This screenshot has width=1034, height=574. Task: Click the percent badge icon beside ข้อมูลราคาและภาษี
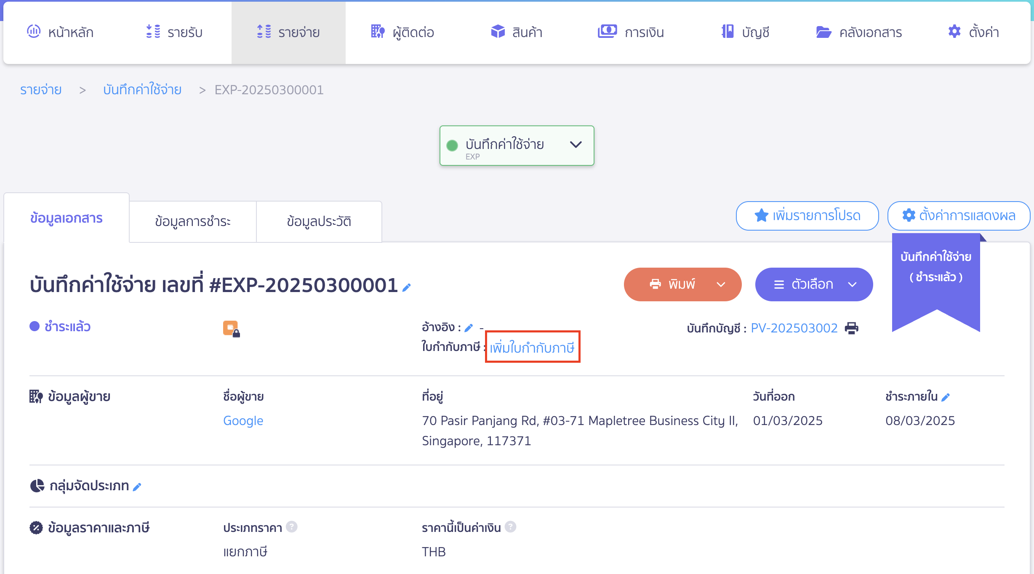(36, 528)
